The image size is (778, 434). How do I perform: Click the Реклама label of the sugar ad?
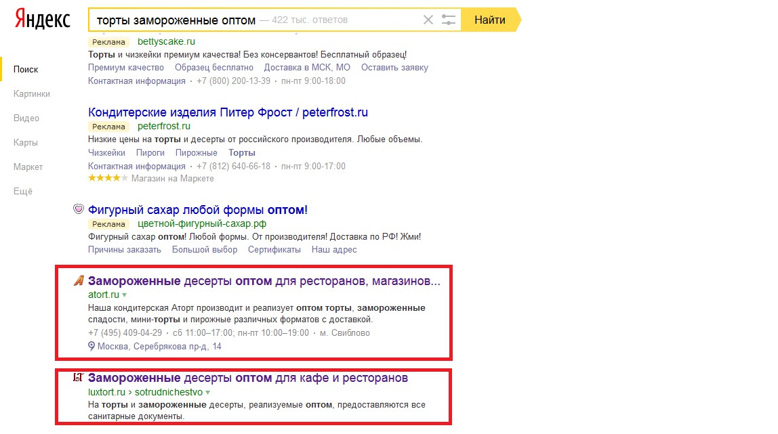(108, 224)
